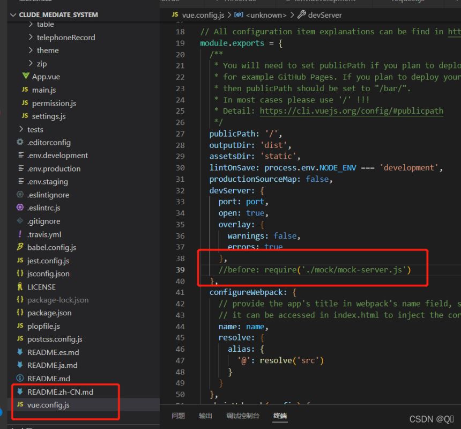The width and height of the screenshot is (461, 429).
Task: Expand the table folder
Action: tap(31, 24)
